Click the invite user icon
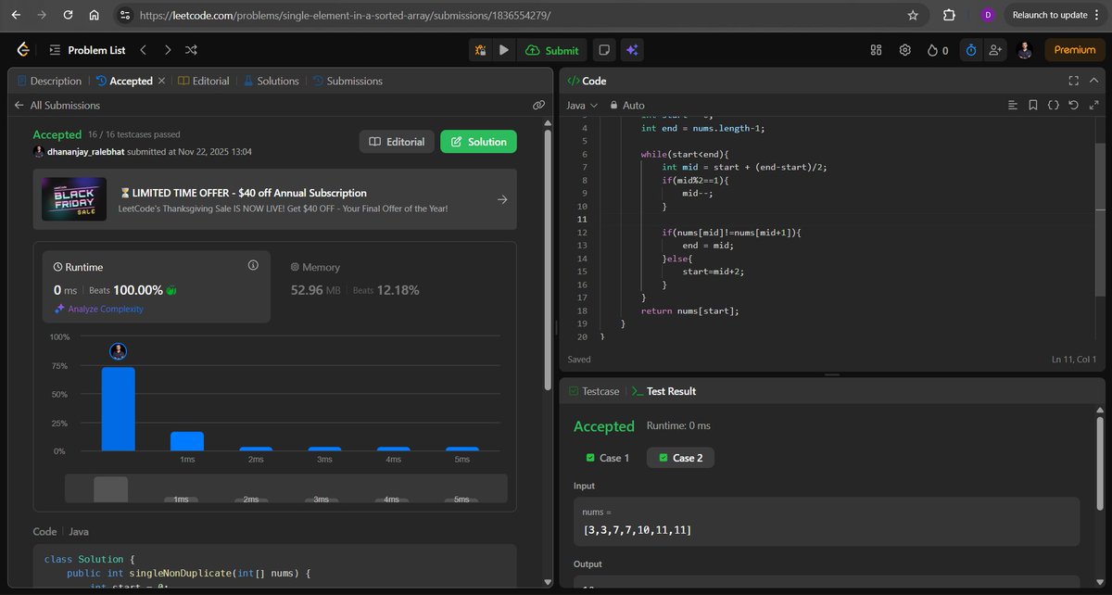This screenshot has height=595, width=1112. point(995,50)
